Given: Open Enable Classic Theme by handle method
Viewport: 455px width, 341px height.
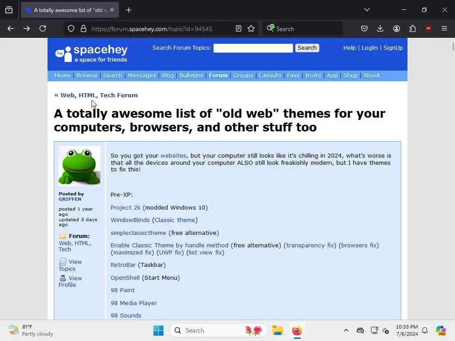Looking at the screenshot, I should pos(169,245).
